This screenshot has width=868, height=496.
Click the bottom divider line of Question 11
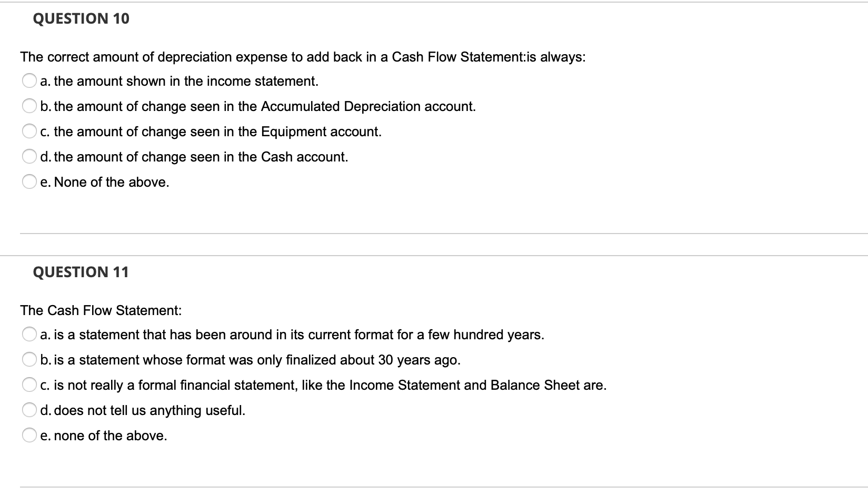pos(434,487)
